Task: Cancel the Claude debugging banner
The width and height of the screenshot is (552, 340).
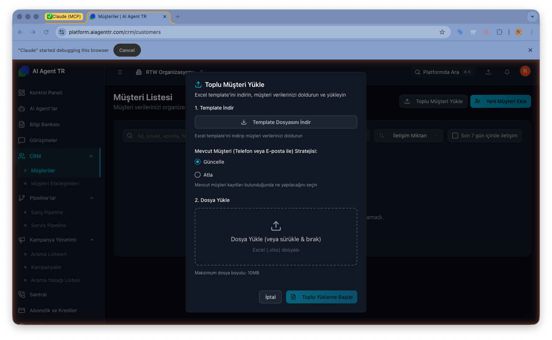Action: [x=127, y=50]
